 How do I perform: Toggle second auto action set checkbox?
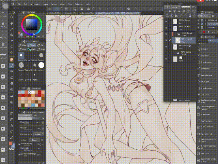(x=198, y=24)
